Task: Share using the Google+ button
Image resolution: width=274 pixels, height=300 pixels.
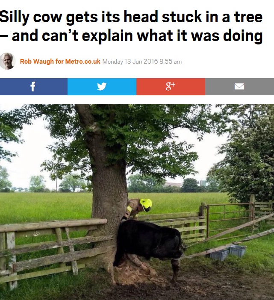Action: tap(171, 87)
